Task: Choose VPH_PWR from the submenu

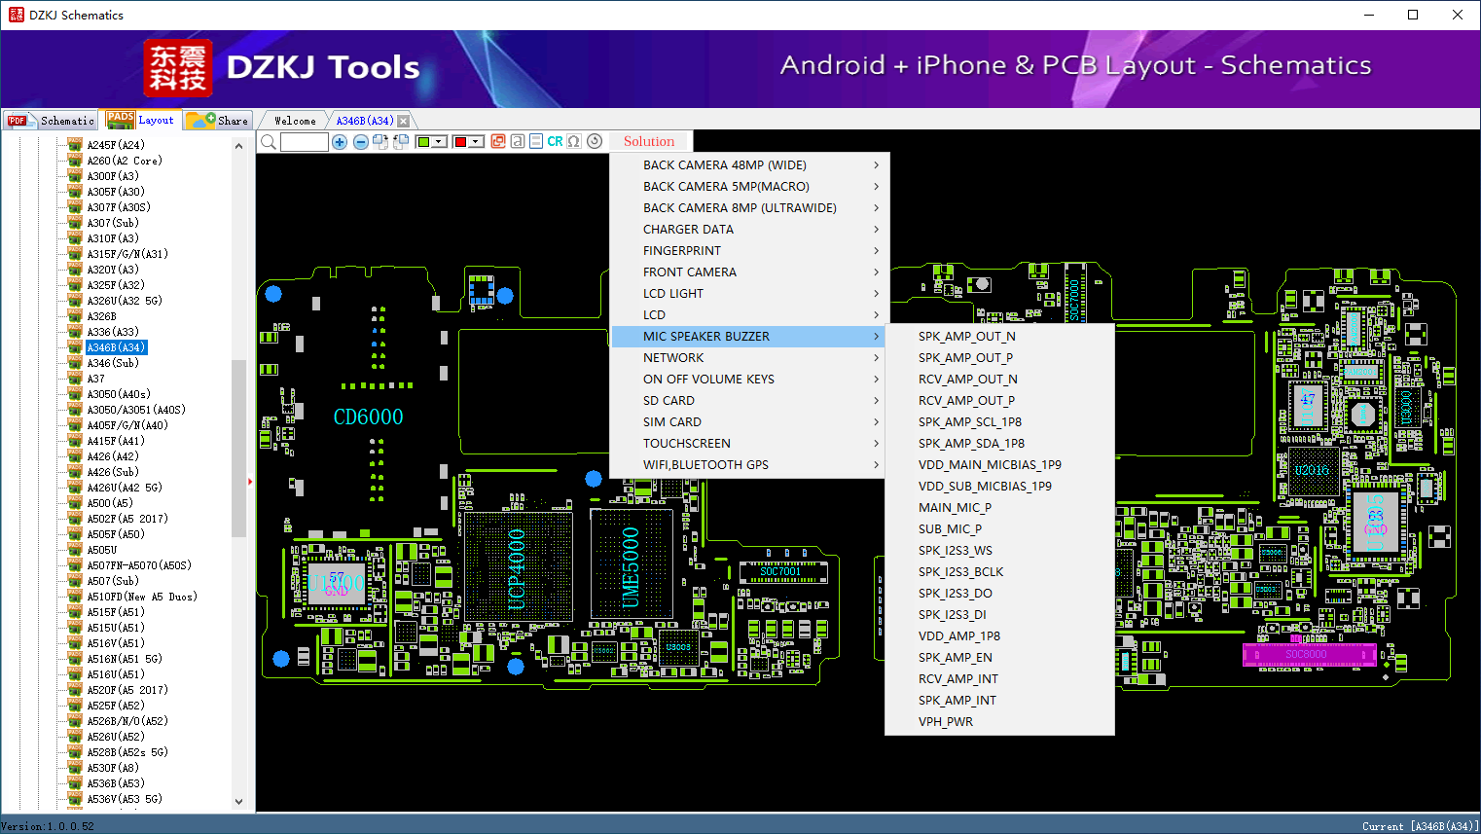Action: tap(999, 722)
